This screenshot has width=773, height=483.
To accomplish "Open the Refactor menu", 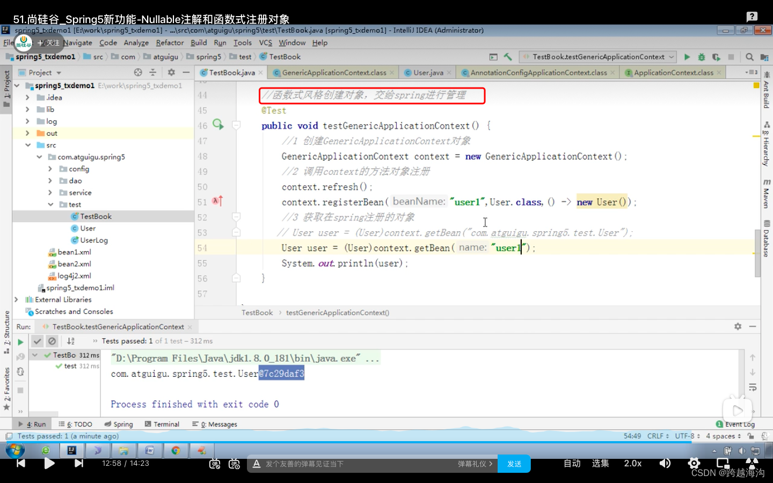I will (x=170, y=43).
